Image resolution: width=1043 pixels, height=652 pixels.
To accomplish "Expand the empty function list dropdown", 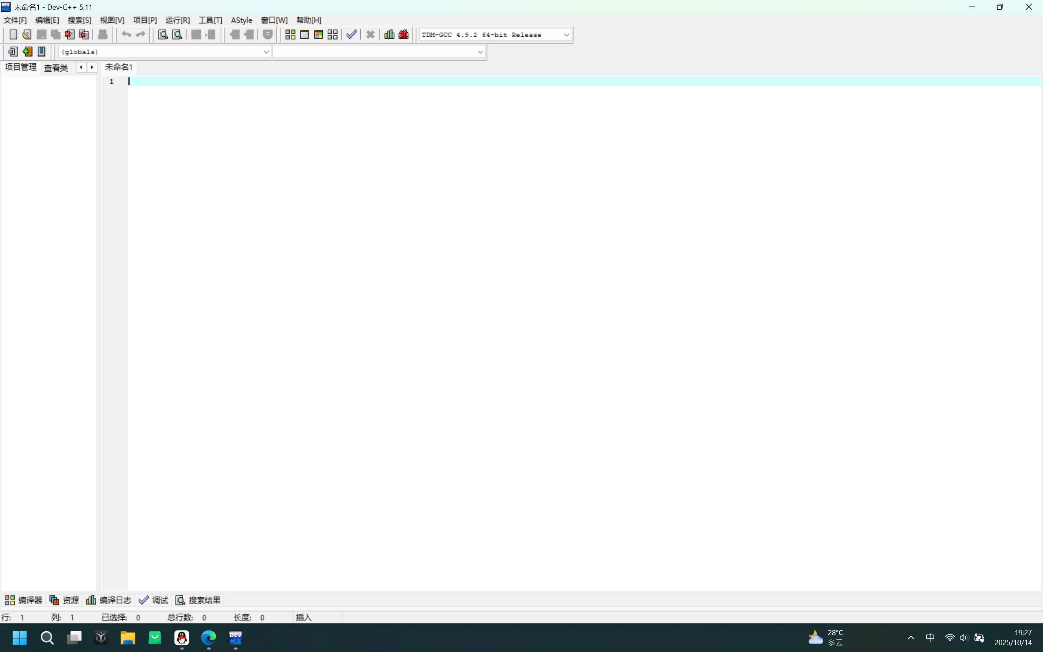I will (480, 52).
